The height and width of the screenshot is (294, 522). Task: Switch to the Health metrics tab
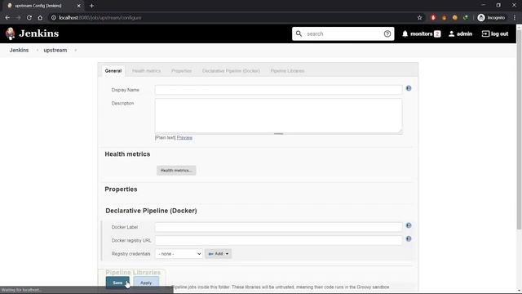click(x=147, y=71)
